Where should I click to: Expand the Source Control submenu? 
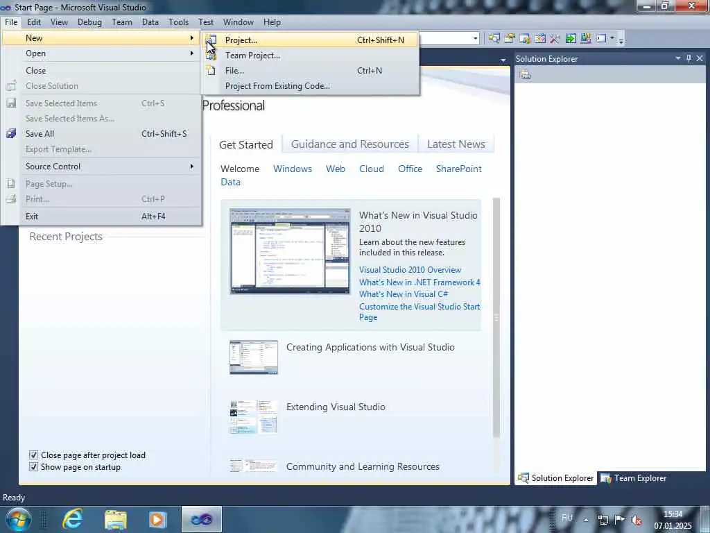pos(101,167)
